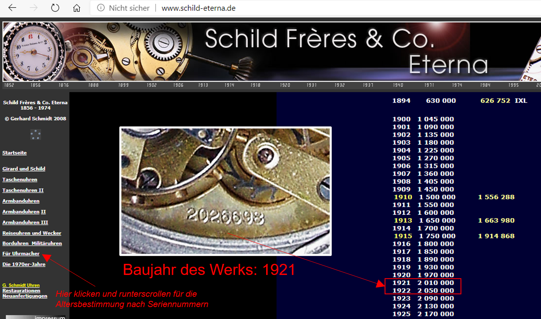Click the 1913 marker on the timeline
Viewport: 541px width, 319px height.
tap(203, 85)
